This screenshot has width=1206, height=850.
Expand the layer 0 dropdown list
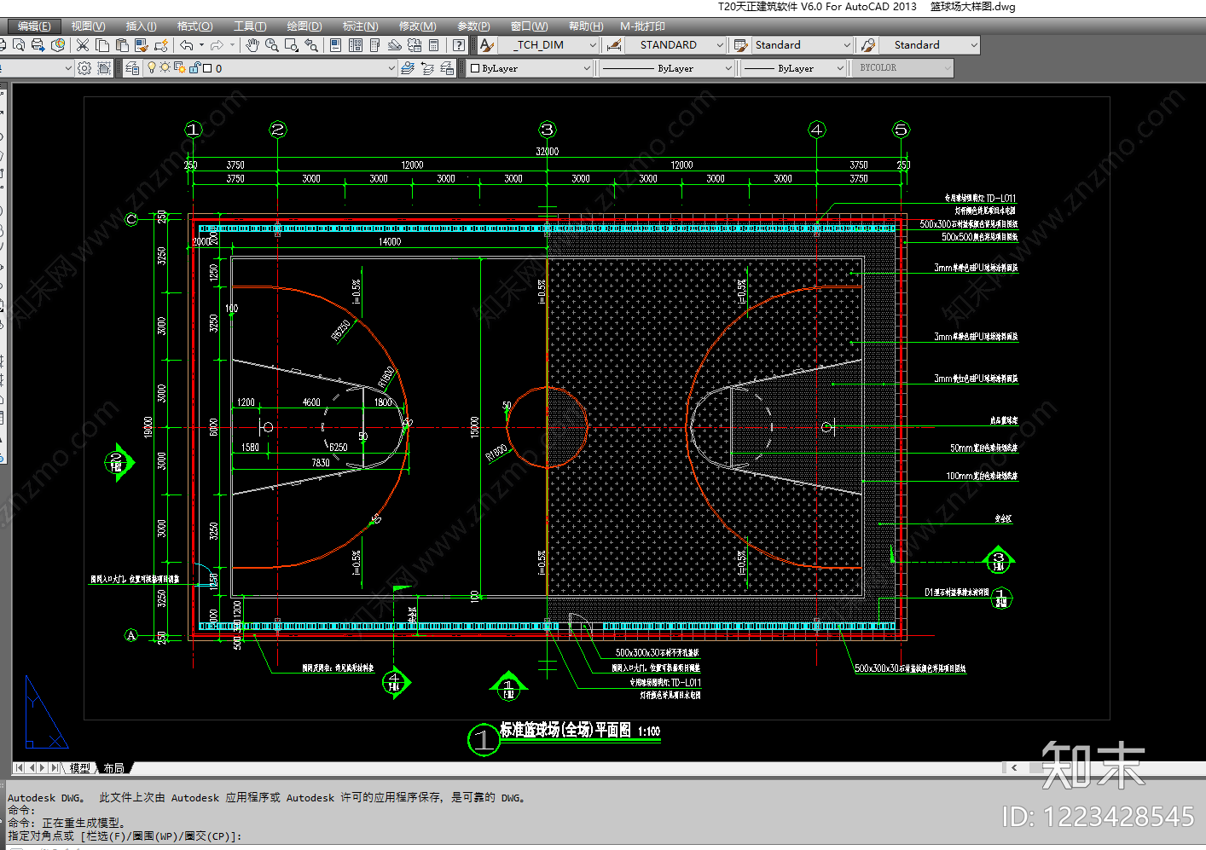pyautogui.click(x=391, y=68)
